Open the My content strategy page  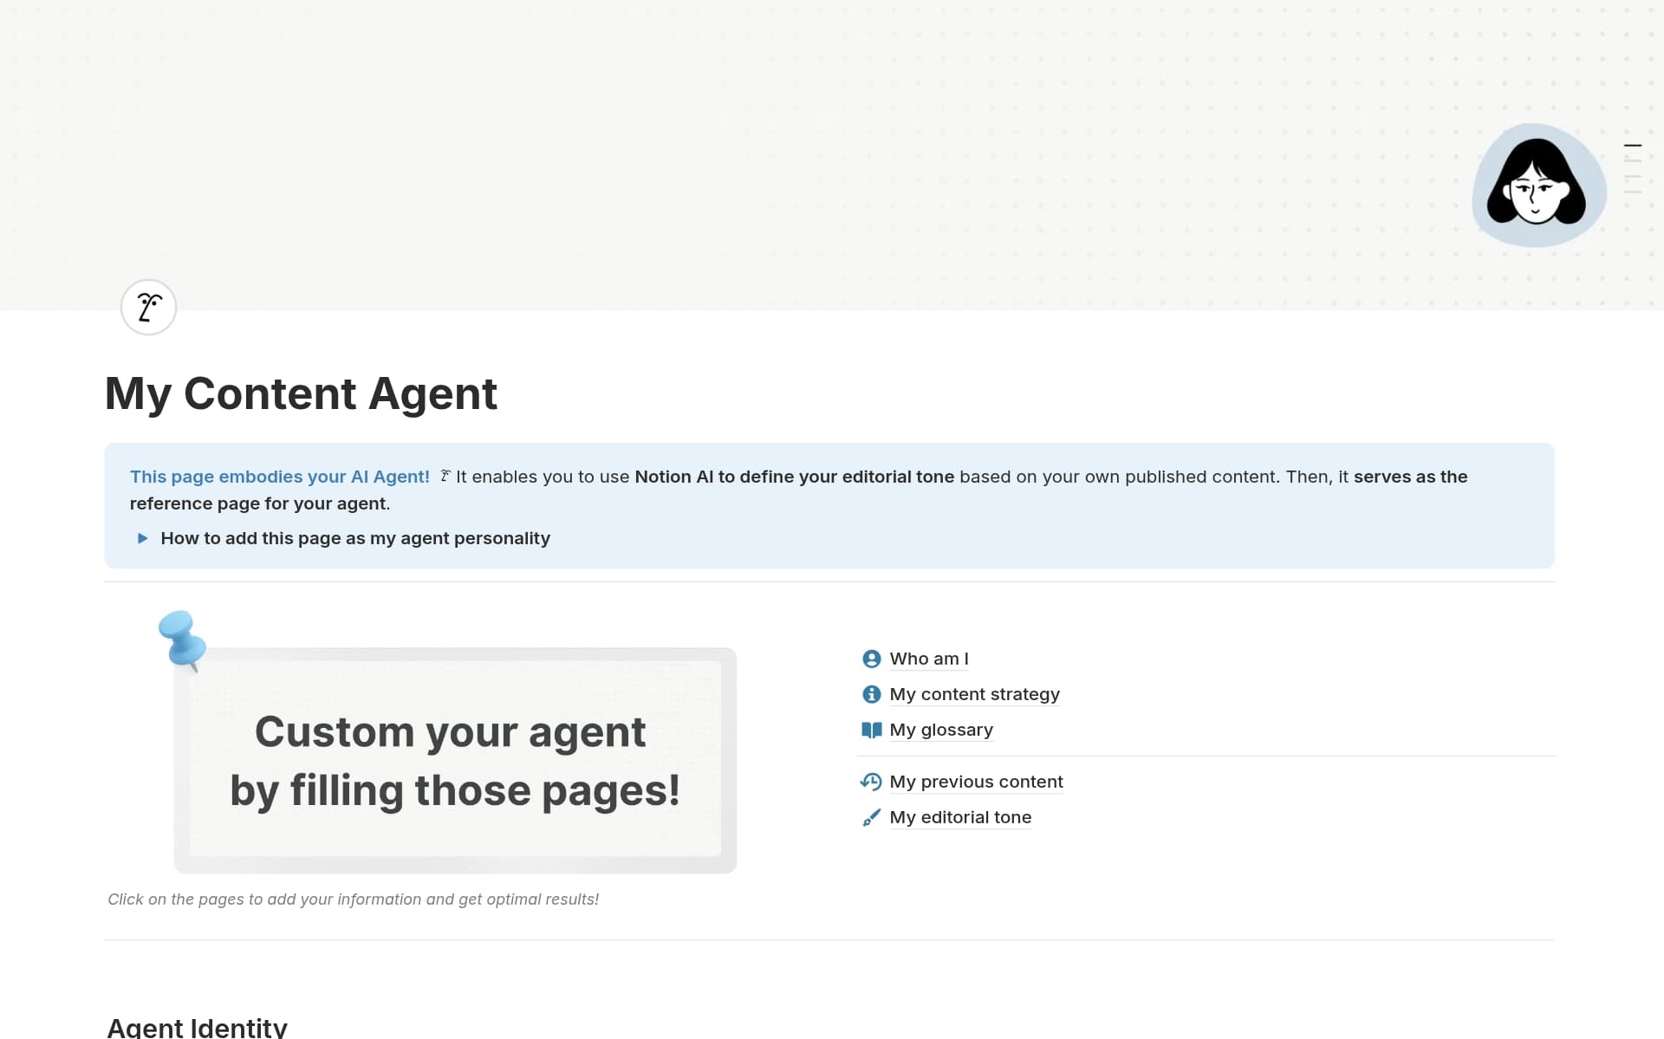(975, 694)
